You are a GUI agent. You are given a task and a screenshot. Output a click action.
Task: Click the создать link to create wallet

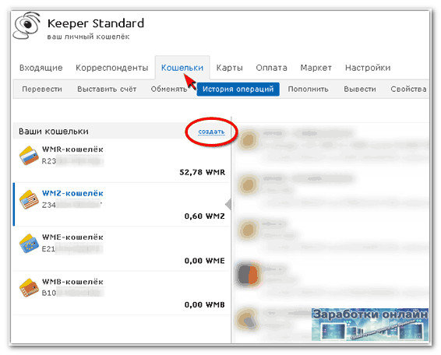tap(211, 132)
